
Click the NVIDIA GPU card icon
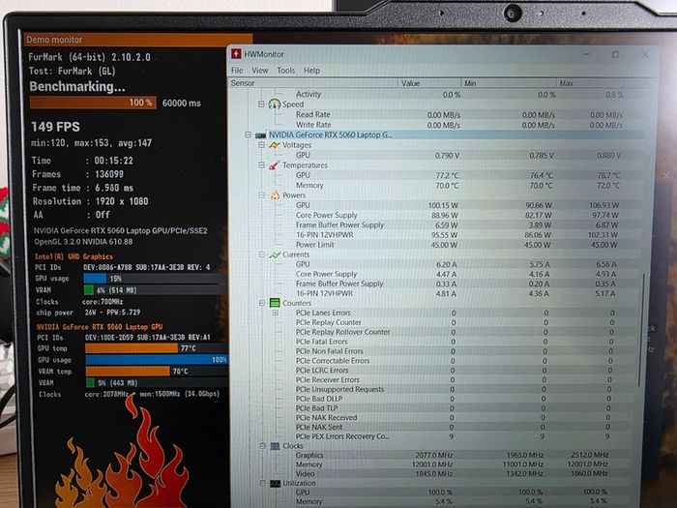point(260,135)
